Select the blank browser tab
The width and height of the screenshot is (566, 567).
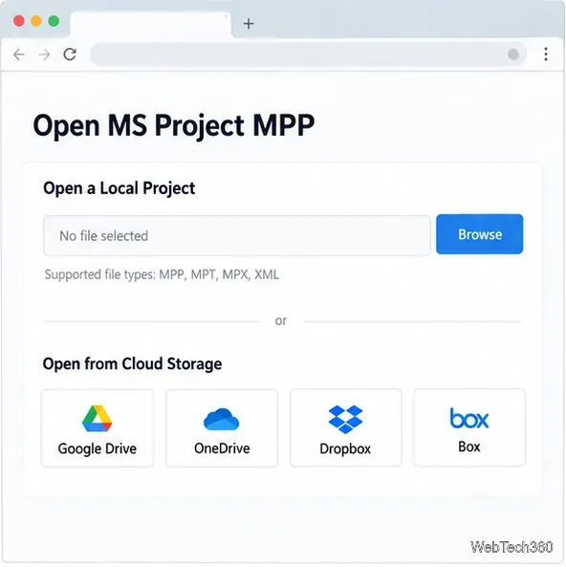pyautogui.click(x=151, y=25)
